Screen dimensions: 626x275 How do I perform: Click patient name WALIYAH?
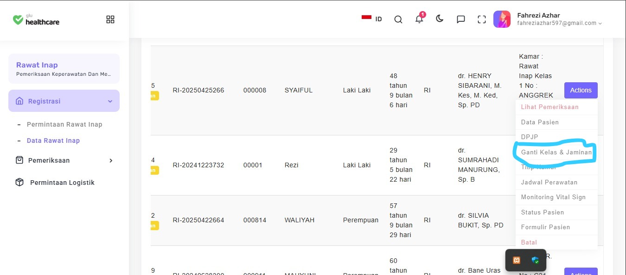(300, 220)
